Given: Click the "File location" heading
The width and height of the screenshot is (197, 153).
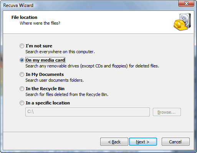Looking at the screenshot, I should tap(24, 17).
